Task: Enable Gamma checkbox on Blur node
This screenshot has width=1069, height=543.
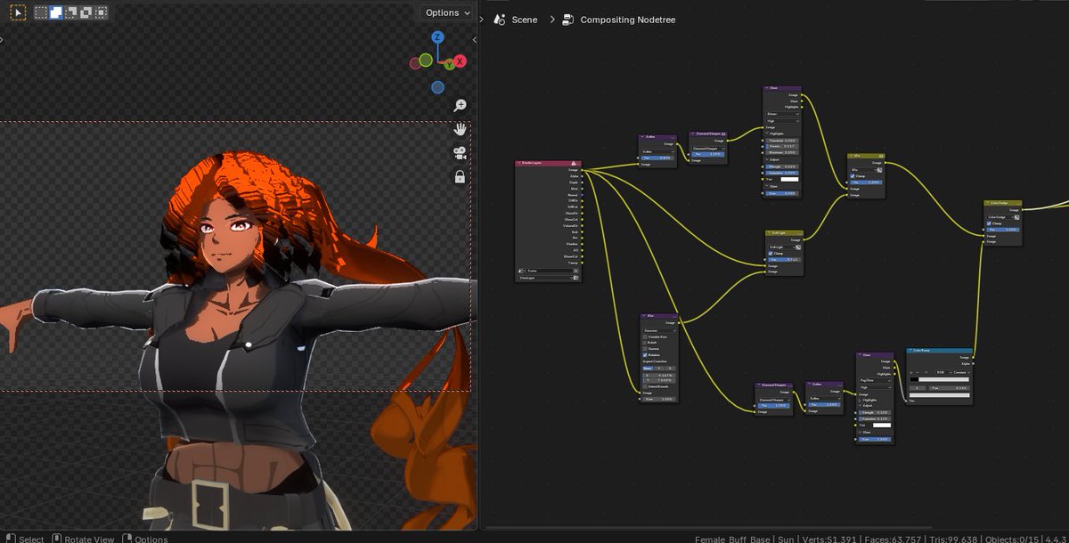Action: point(645,349)
